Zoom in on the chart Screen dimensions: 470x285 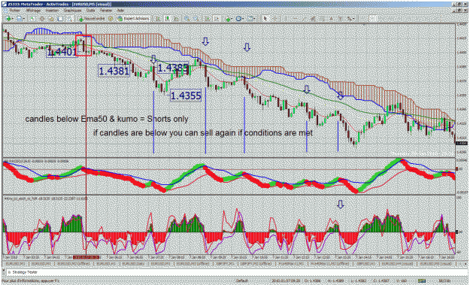coord(186,19)
